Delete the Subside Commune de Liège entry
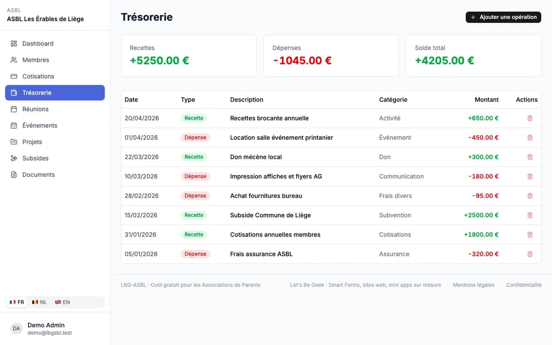552x345 pixels. pos(530,215)
